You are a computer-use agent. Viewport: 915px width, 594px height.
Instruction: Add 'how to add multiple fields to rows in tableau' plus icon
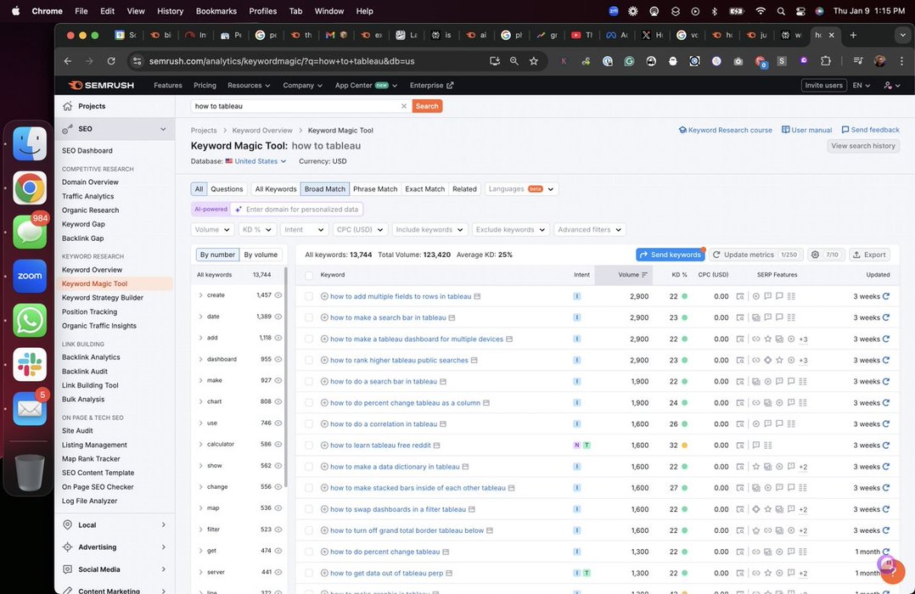324,296
